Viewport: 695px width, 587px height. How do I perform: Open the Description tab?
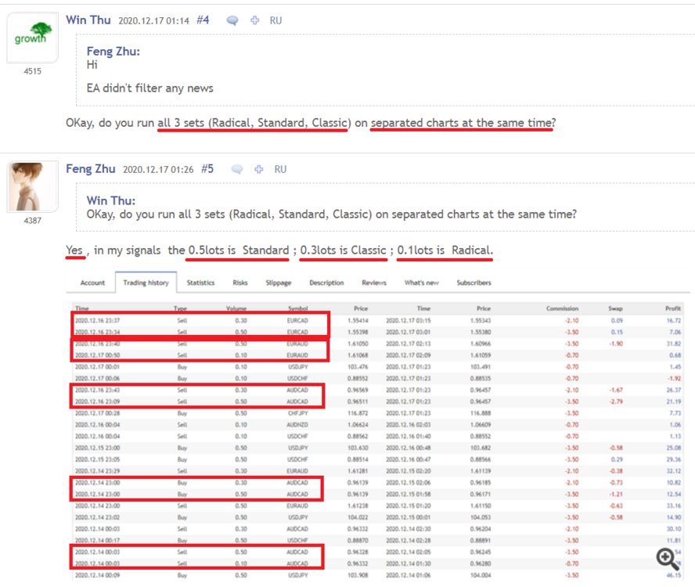[326, 283]
